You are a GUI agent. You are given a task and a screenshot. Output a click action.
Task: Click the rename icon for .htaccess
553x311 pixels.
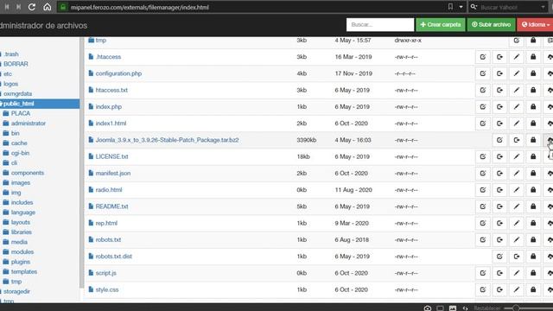coord(483,57)
